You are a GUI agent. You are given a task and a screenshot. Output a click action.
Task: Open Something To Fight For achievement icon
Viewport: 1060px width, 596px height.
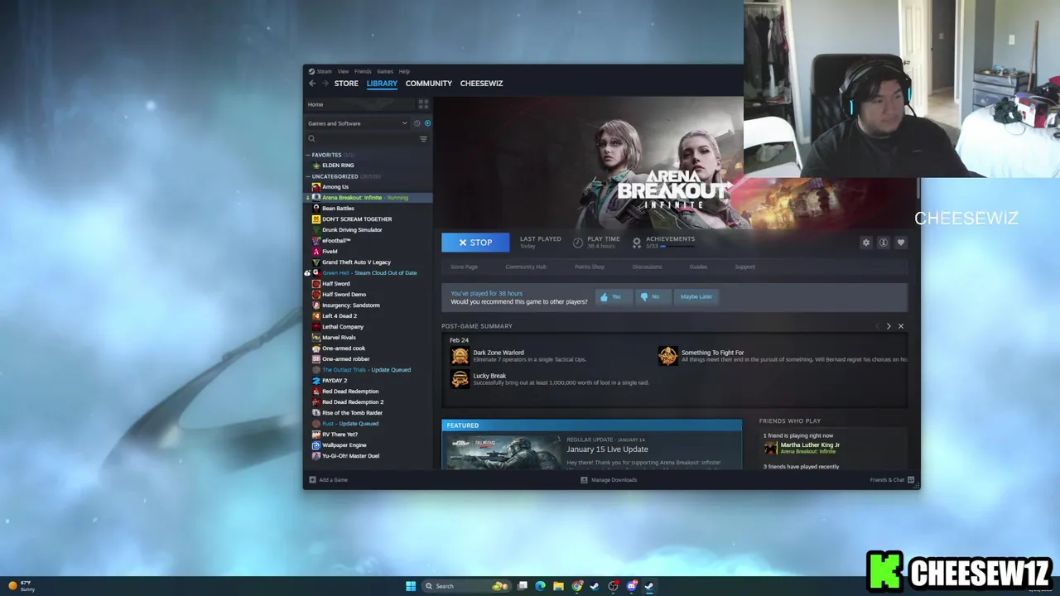667,356
